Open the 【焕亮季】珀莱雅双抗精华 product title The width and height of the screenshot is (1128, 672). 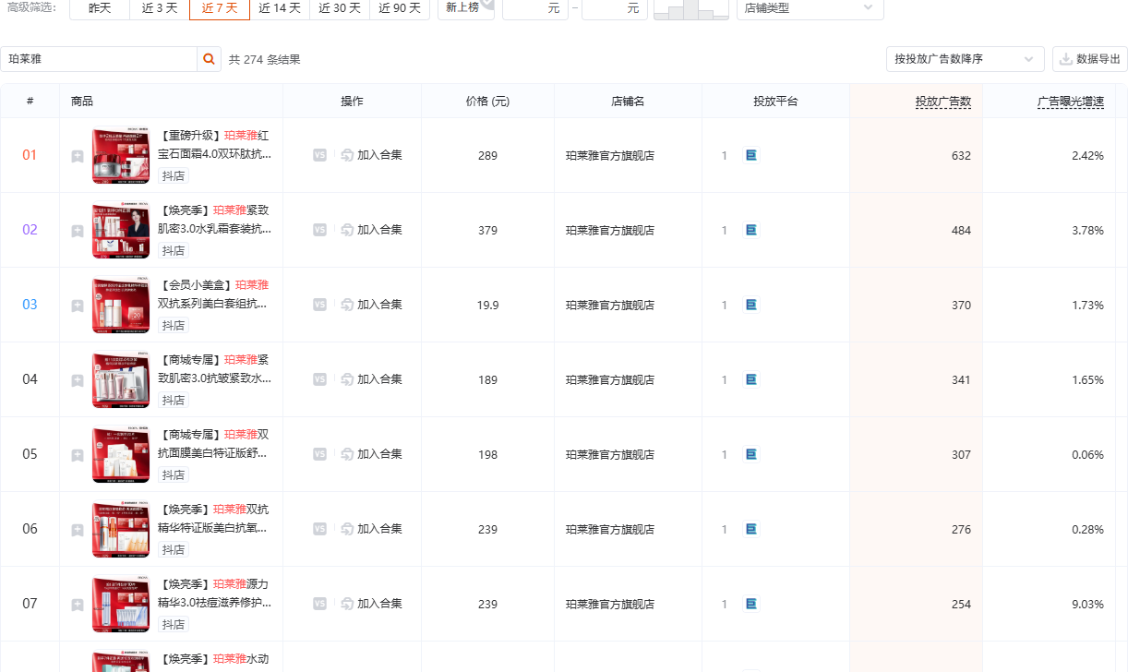pos(215,518)
